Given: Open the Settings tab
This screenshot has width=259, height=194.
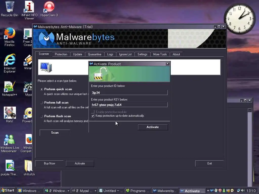Looking at the screenshot, I should click(142, 54).
